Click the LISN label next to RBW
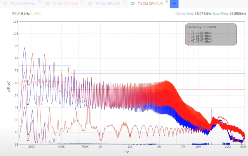The image size is (248, 156). (x=36, y=14)
